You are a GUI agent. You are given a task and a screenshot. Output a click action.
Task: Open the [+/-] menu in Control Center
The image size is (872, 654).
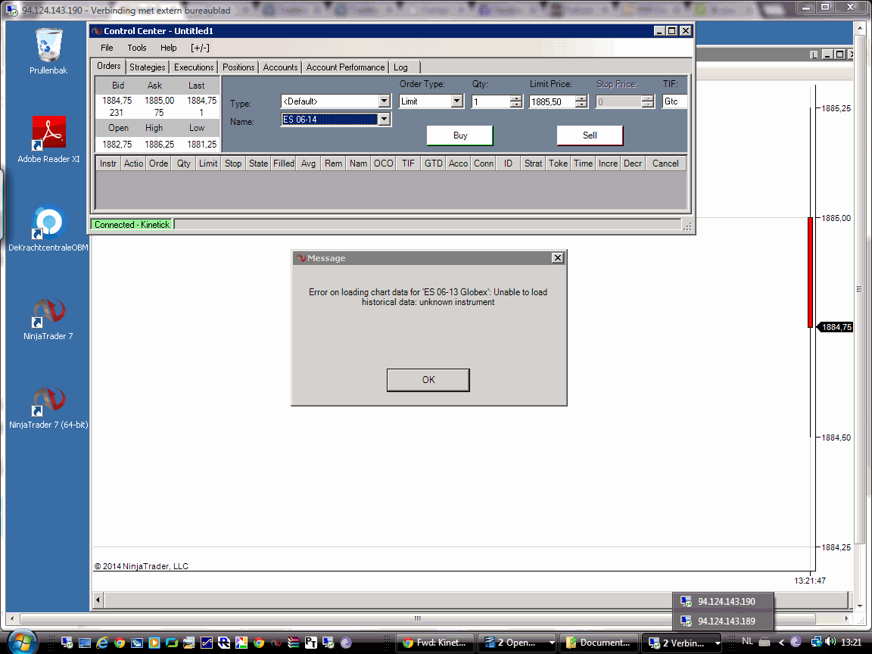pyautogui.click(x=200, y=48)
